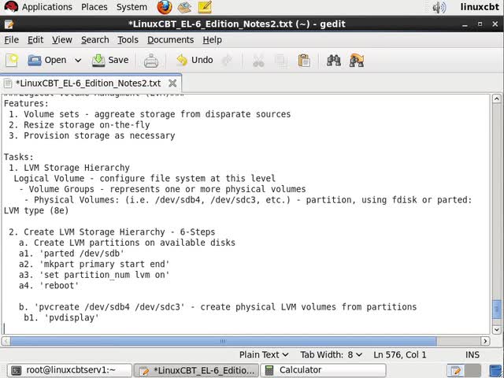Switch to LinuxCBT_EL-6_Editio... gedit taskbar button
This screenshot has height=378, width=504.
pyautogui.click(x=196, y=370)
